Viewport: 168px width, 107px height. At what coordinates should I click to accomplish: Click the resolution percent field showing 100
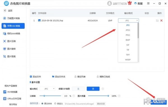(66, 96)
